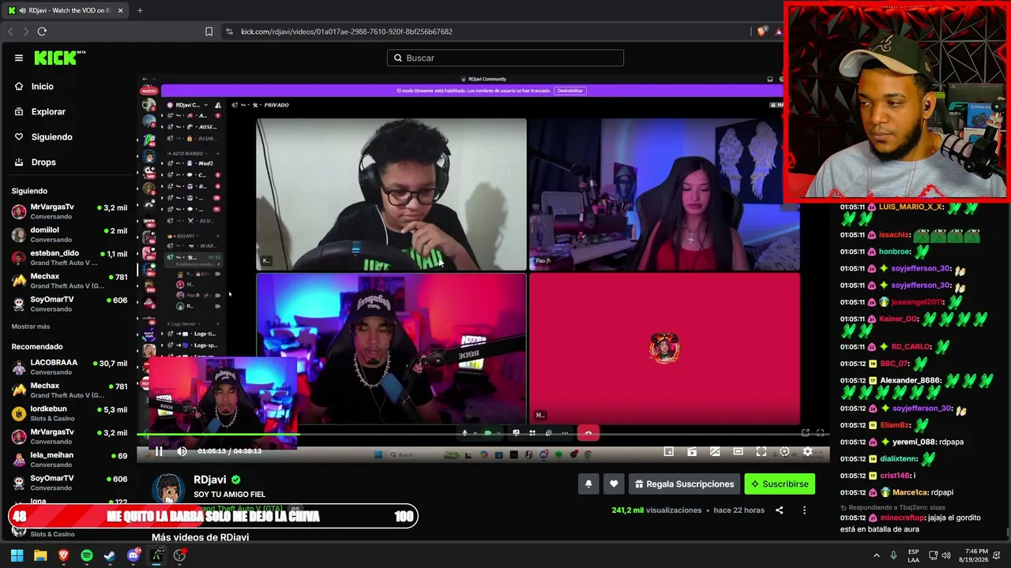Share the video with the share icon
The image size is (1011, 568).
pos(779,510)
